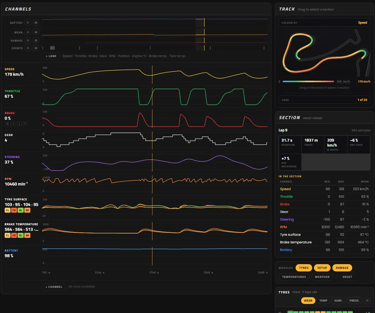The height and width of the screenshot is (313, 375).
Task: Open settings gear for the Wear lane
Action: coord(28,32)
